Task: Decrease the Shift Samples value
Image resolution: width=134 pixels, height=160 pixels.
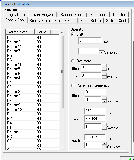Action: (101, 53)
